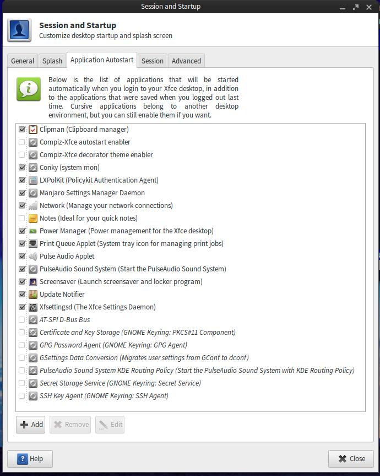Click the Edit button
The height and width of the screenshot is (476, 380).
coord(110,424)
